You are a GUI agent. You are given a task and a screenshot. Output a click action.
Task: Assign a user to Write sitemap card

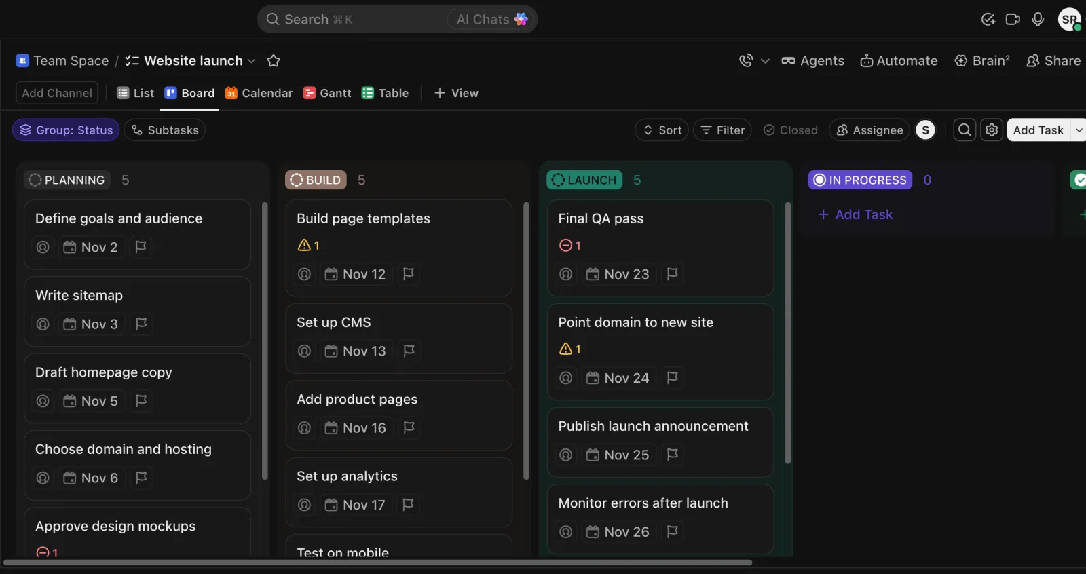[43, 324]
